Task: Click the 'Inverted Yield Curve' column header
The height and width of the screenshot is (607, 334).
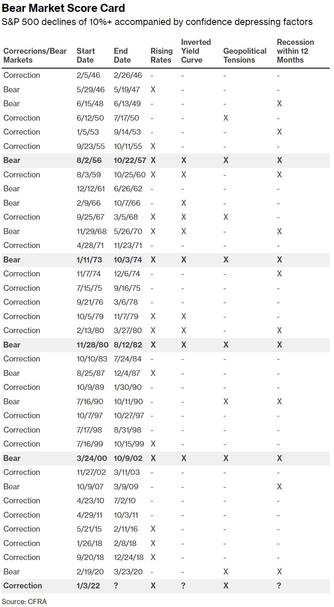Action: point(196,51)
